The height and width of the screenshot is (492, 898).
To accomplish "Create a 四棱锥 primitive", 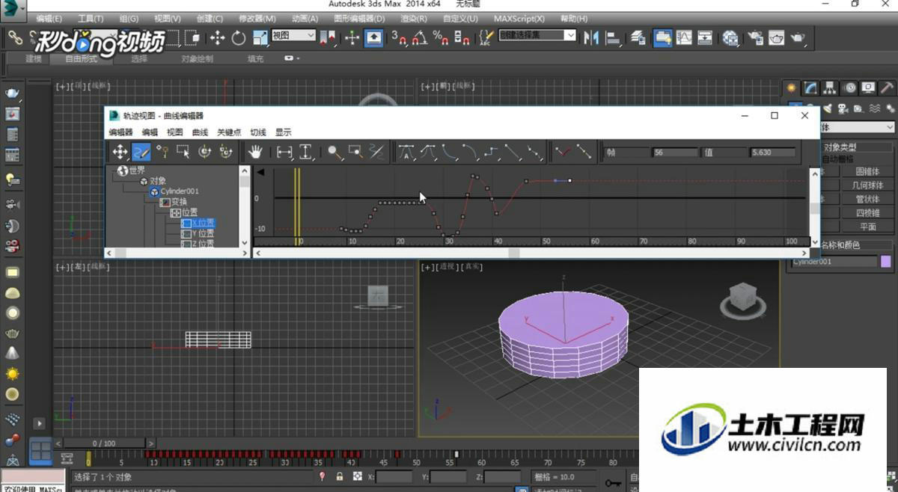I will [x=867, y=213].
